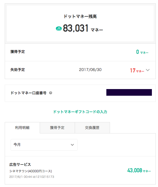Click the chevron inside 今月 selector
This screenshot has height=187, width=158.
pos(72,145)
